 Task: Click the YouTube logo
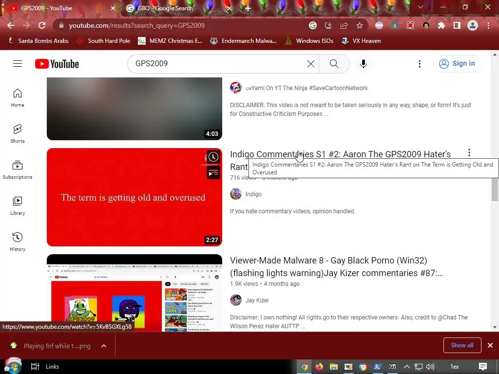pos(57,64)
